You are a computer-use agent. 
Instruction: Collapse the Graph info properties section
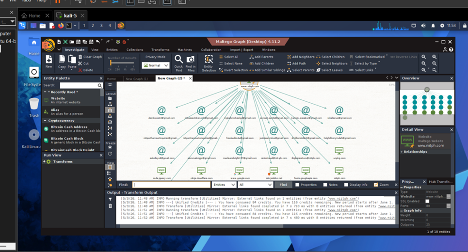[402, 210]
